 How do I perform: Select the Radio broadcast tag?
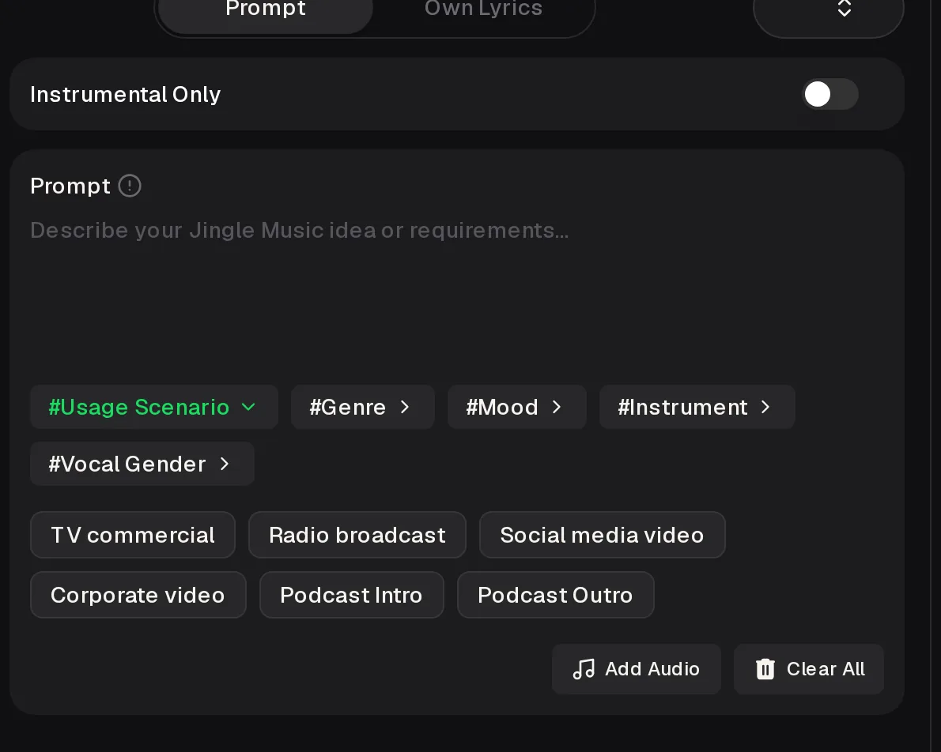357,535
